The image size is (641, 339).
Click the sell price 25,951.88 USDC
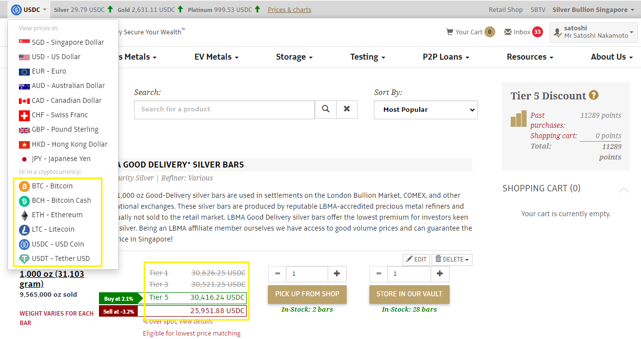pos(217,311)
